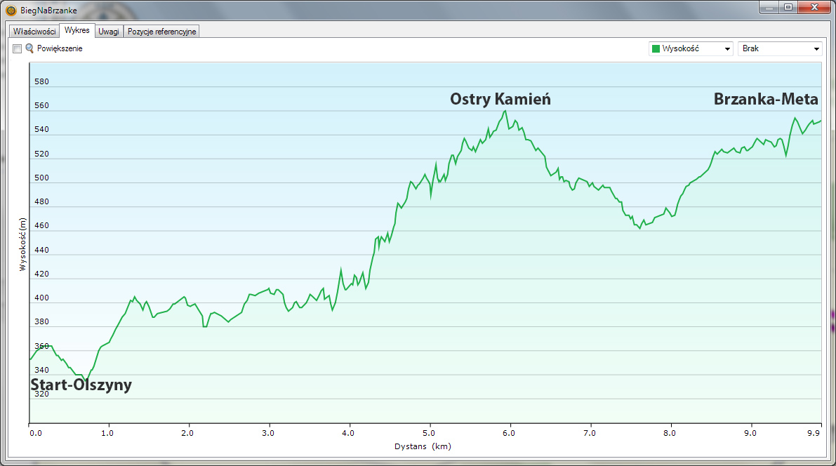Go to the Pozycje referencyjne tab

pos(162,32)
